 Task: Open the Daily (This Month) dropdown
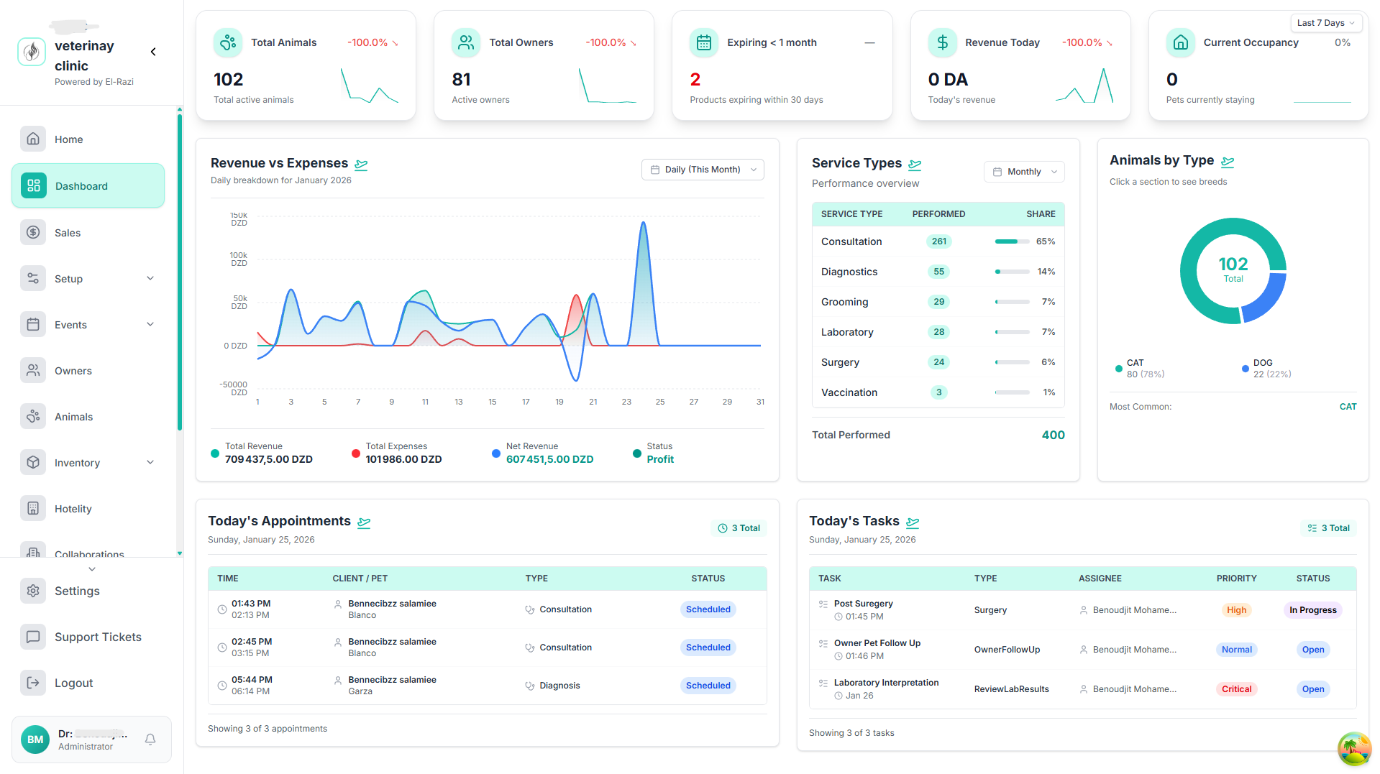(x=703, y=170)
